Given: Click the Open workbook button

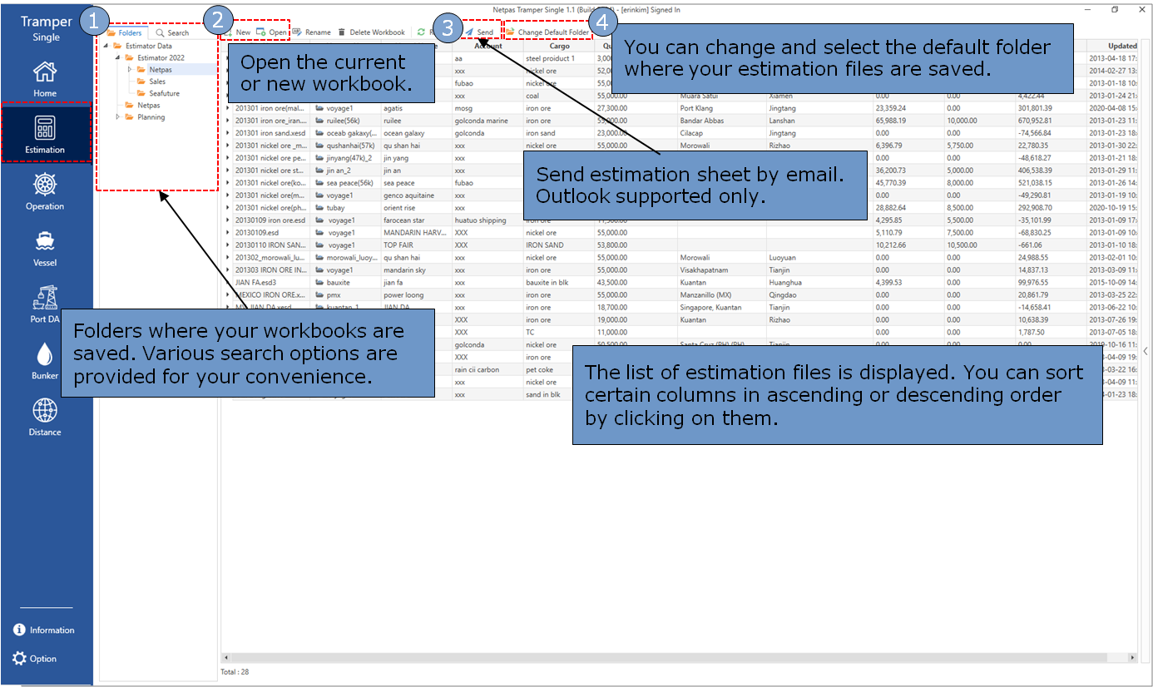Looking at the screenshot, I should point(272,32).
